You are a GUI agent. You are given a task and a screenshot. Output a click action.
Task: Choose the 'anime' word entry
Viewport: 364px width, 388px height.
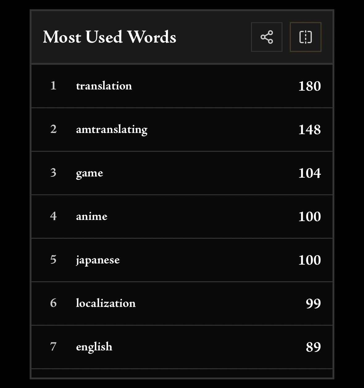[x=92, y=216]
